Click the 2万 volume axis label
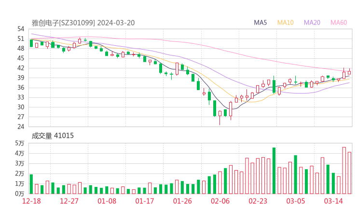Image resolution: width=357 pixels, height=212 pixels. [20, 173]
